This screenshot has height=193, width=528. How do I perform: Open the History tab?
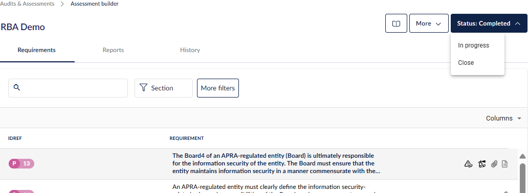[x=190, y=50]
